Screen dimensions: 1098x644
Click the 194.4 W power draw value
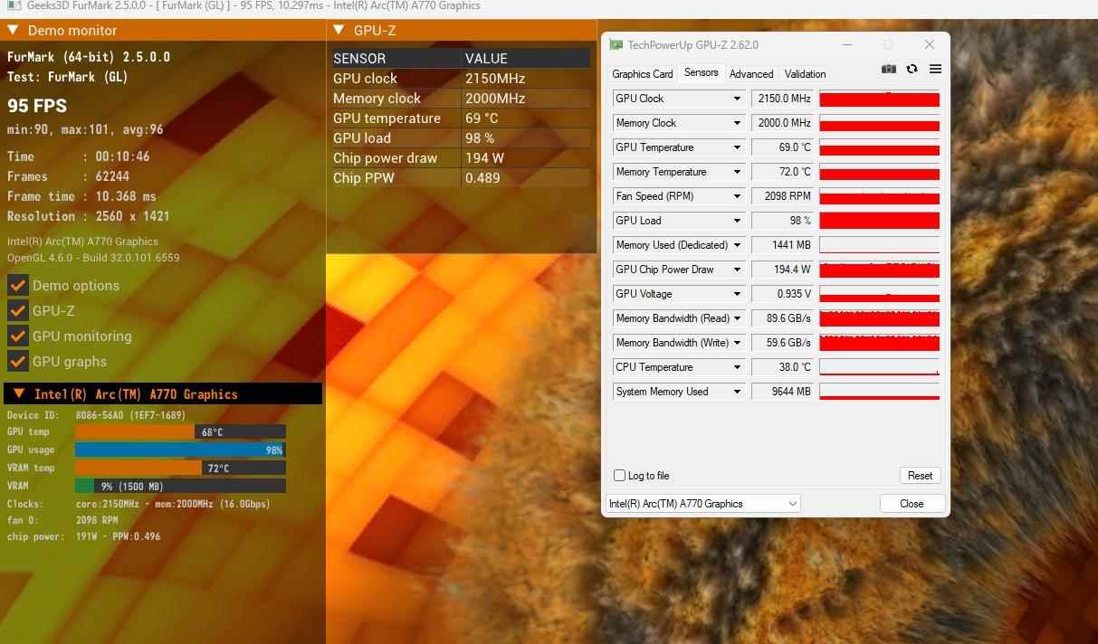pyautogui.click(x=783, y=270)
